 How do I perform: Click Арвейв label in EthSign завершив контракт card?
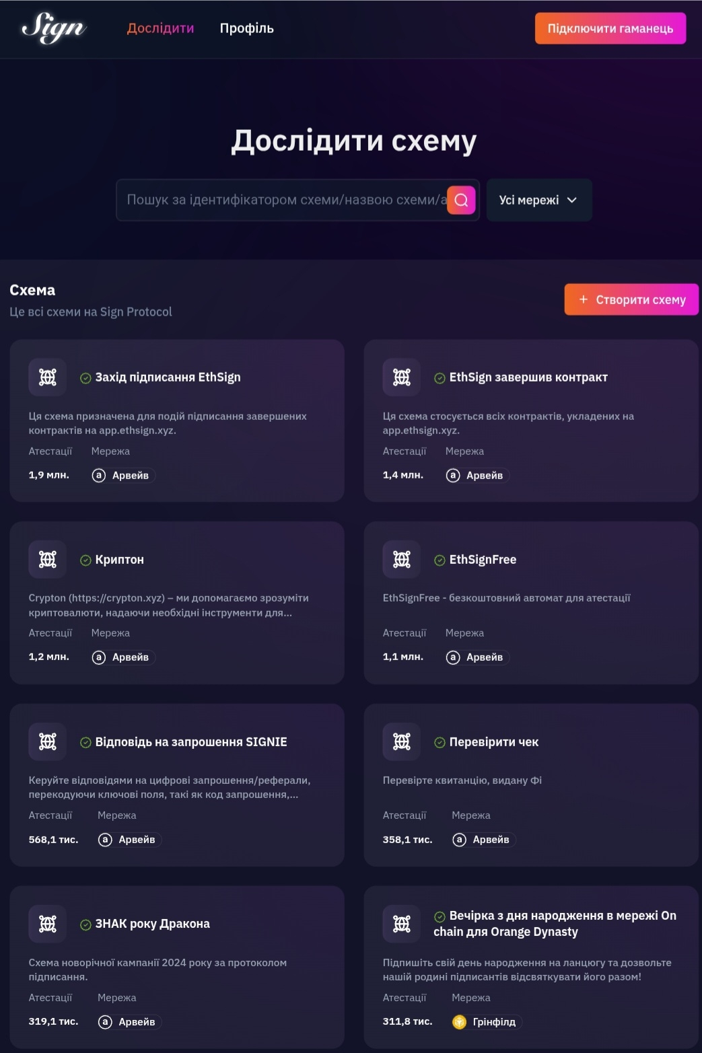click(485, 476)
